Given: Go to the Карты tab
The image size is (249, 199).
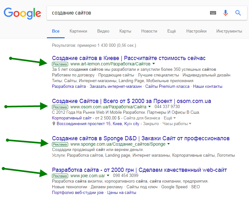Looking at the screenshot, I should (x=125, y=31).
